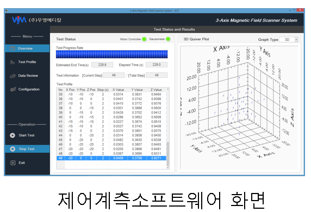Select table row number 35

pyautogui.click(x=111, y=95)
